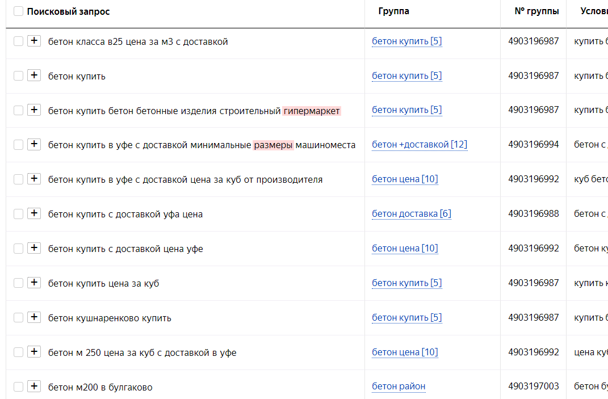
Task: Click plus icon next to 'бетон класса в25' query
Action: click(x=34, y=41)
